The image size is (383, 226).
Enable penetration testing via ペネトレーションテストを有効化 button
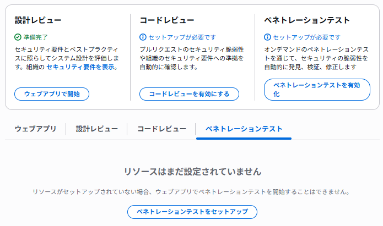(317, 90)
